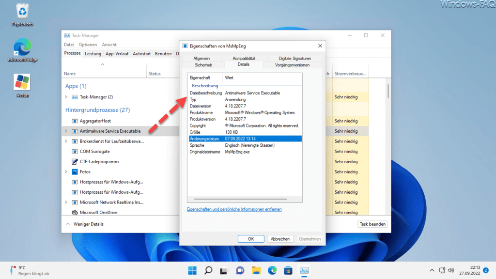Open the Papierkorb desktop icon

pos(22,15)
